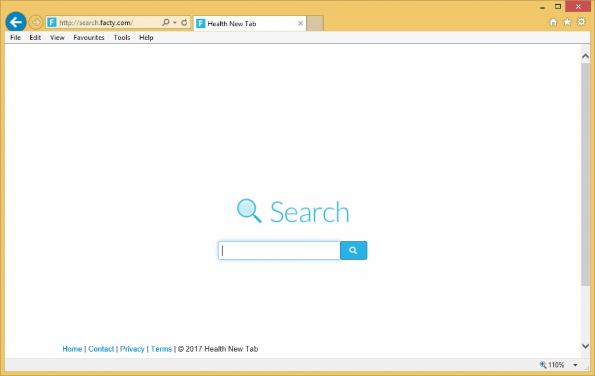Close the browser window
The image size is (595, 376).
pyautogui.click(x=578, y=6)
